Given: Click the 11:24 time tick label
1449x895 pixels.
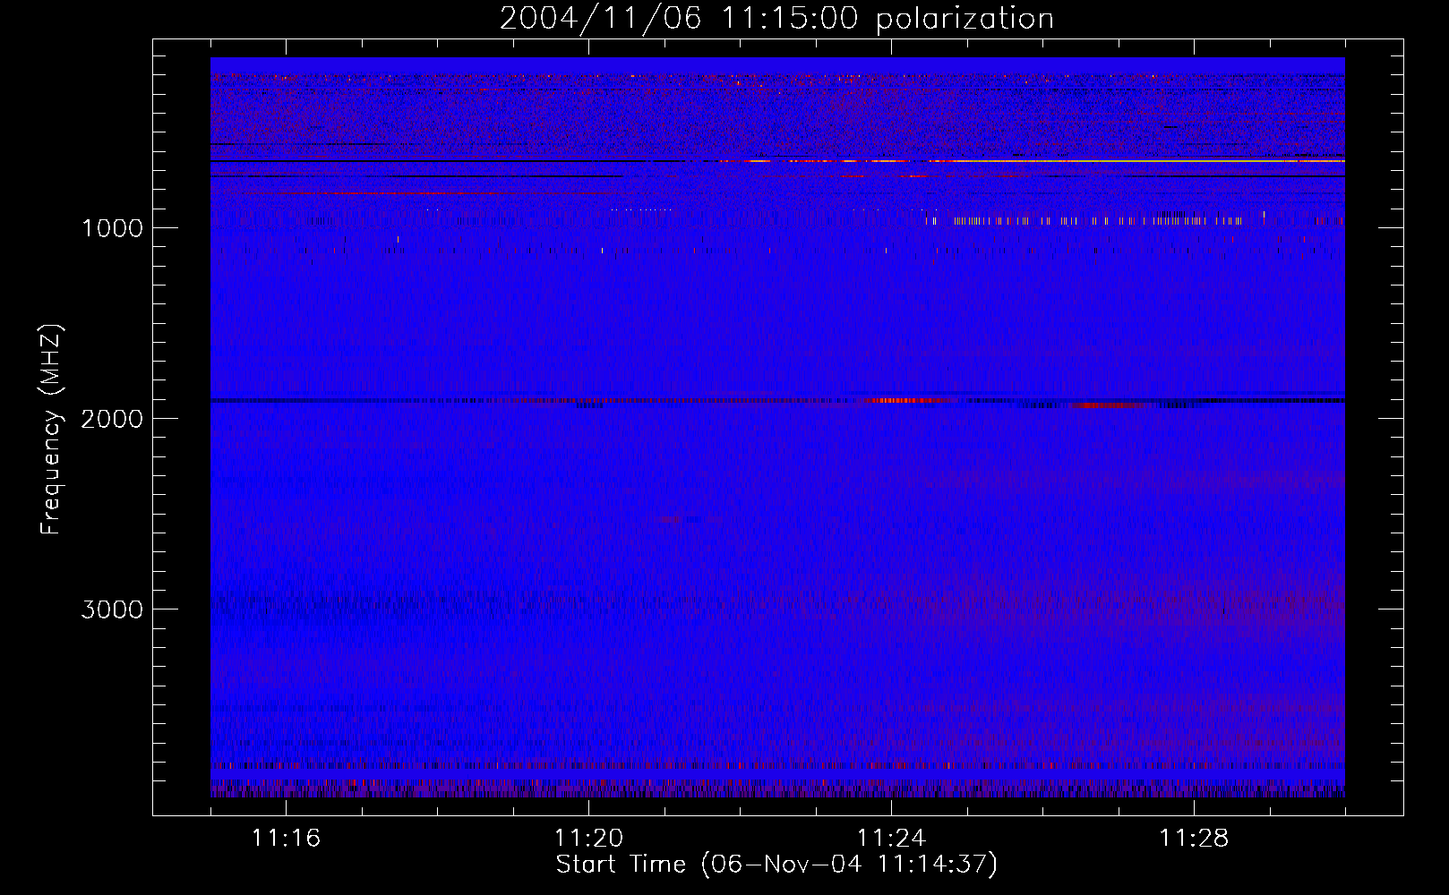Looking at the screenshot, I should [x=891, y=839].
